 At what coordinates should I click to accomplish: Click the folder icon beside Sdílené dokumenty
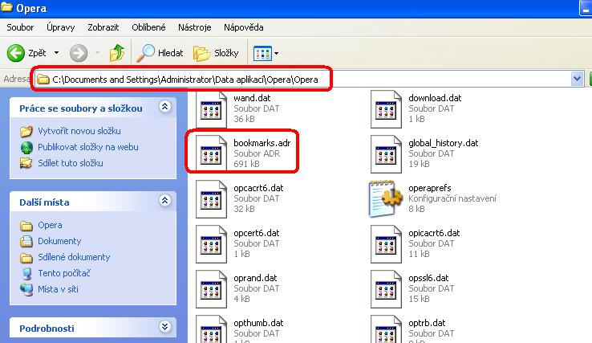[26, 258]
